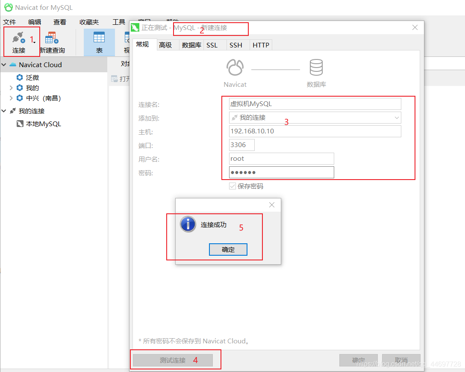Expand the 我的 tree node
The height and width of the screenshot is (372, 465).
11,88
